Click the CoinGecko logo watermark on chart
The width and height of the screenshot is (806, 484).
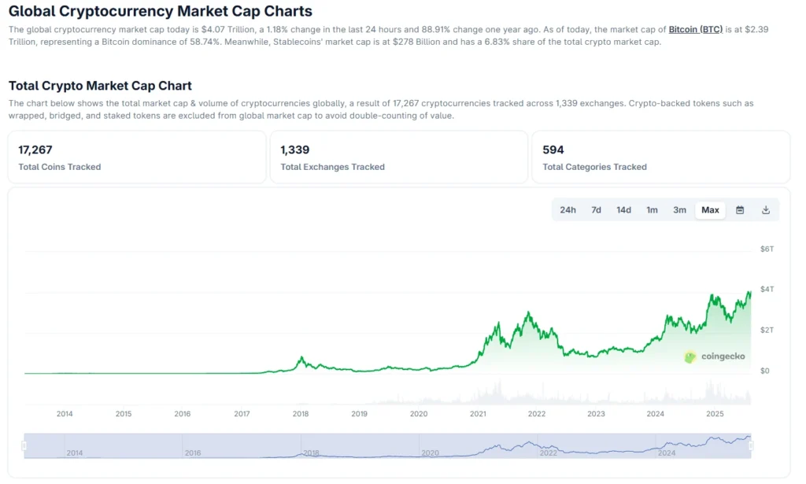tap(715, 356)
